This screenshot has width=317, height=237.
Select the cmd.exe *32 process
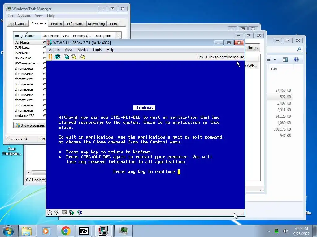tap(29, 116)
